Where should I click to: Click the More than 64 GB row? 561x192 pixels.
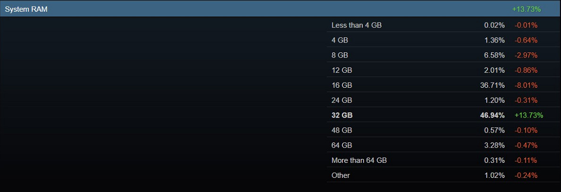[x=359, y=160]
